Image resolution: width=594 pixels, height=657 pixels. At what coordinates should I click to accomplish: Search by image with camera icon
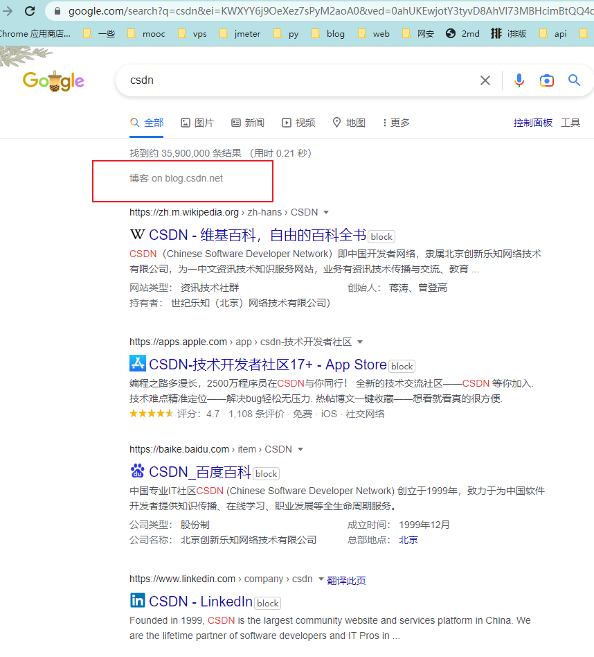(547, 80)
